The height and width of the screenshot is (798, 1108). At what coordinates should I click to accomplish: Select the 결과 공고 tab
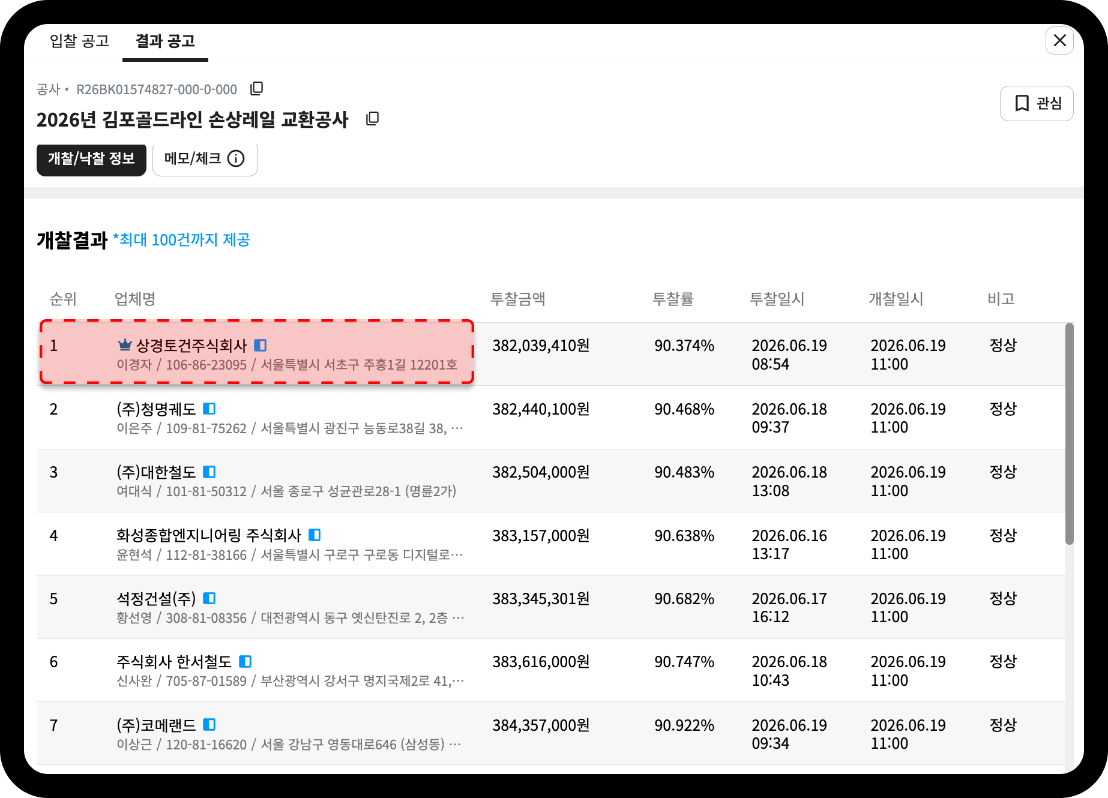coord(165,41)
